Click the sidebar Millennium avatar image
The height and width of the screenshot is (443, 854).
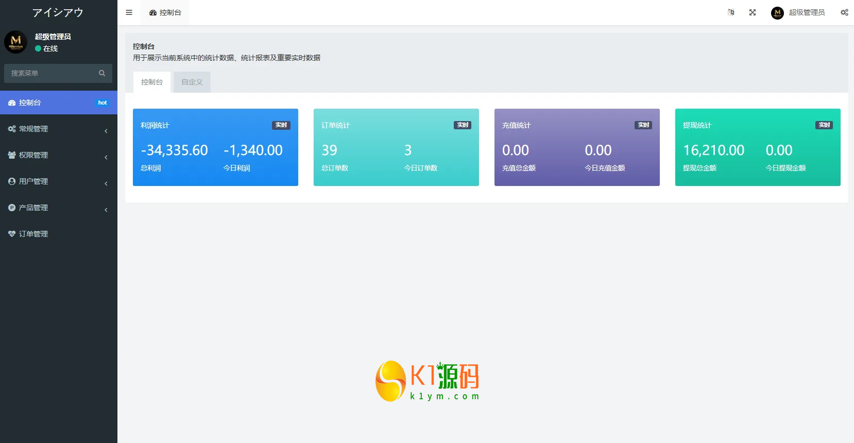pos(16,42)
